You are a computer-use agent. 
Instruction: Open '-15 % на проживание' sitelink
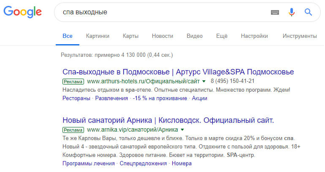160,98
